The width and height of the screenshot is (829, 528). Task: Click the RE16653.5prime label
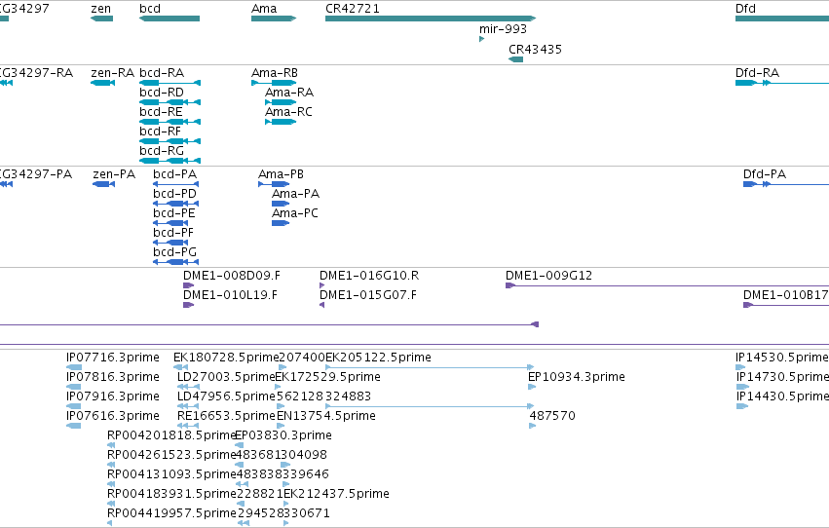(x=226, y=416)
